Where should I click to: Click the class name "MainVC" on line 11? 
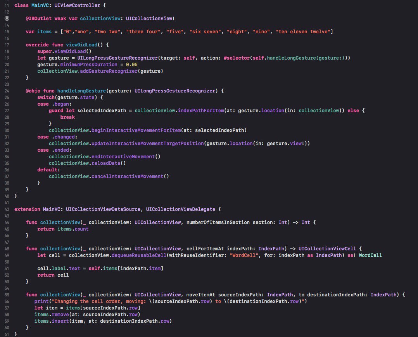point(40,5)
